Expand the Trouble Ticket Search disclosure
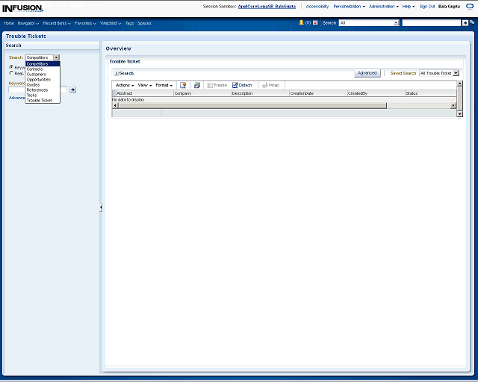This screenshot has width=478, height=382. coord(117,73)
